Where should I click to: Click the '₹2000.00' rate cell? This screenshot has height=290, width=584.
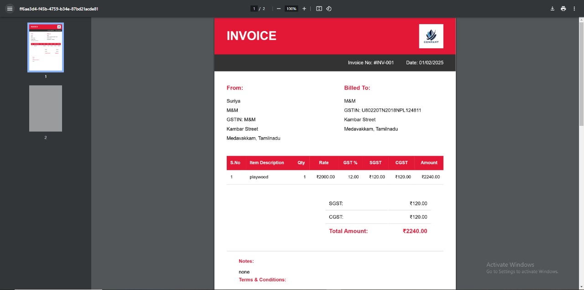point(325,177)
